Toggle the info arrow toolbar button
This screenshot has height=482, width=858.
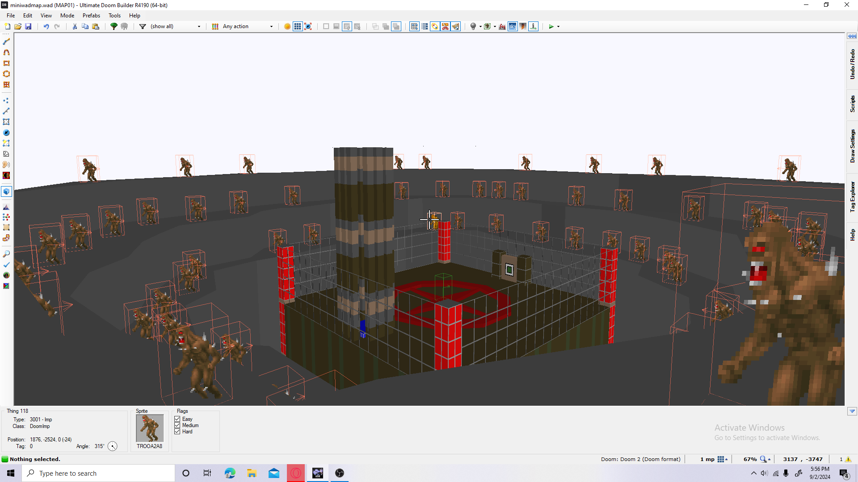click(x=533, y=26)
